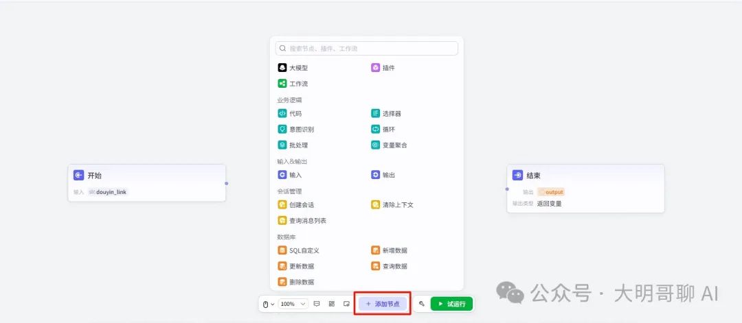The height and width of the screenshot is (323, 742).
Task: Click the 选择器 label text
Action: coord(392,114)
